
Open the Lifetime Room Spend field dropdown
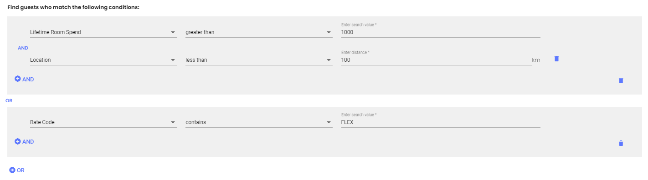[103, 32]
